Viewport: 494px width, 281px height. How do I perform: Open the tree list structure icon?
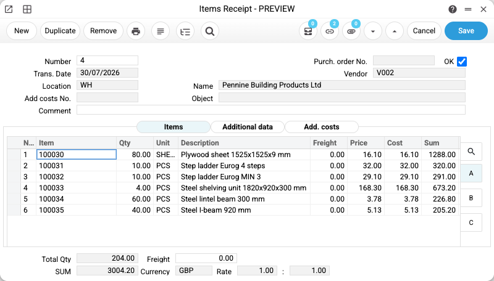click(185, 31)
